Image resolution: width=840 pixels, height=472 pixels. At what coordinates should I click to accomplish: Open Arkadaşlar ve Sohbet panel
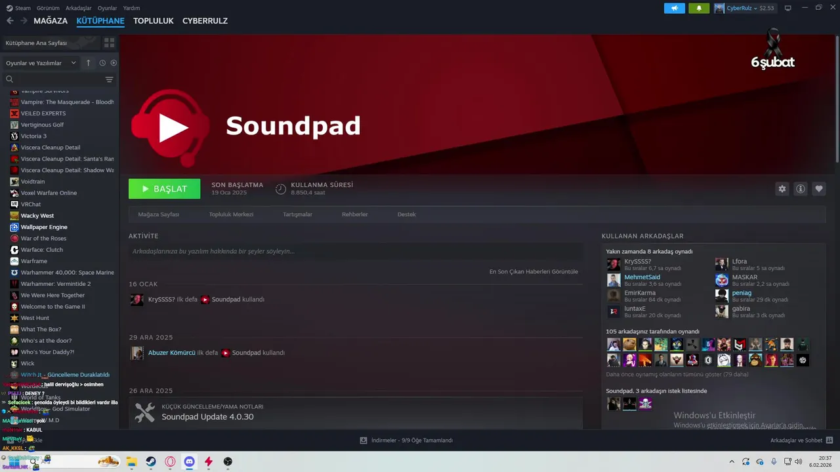[801, 441]
